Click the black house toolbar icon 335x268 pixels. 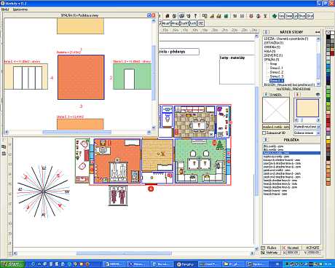167,16
